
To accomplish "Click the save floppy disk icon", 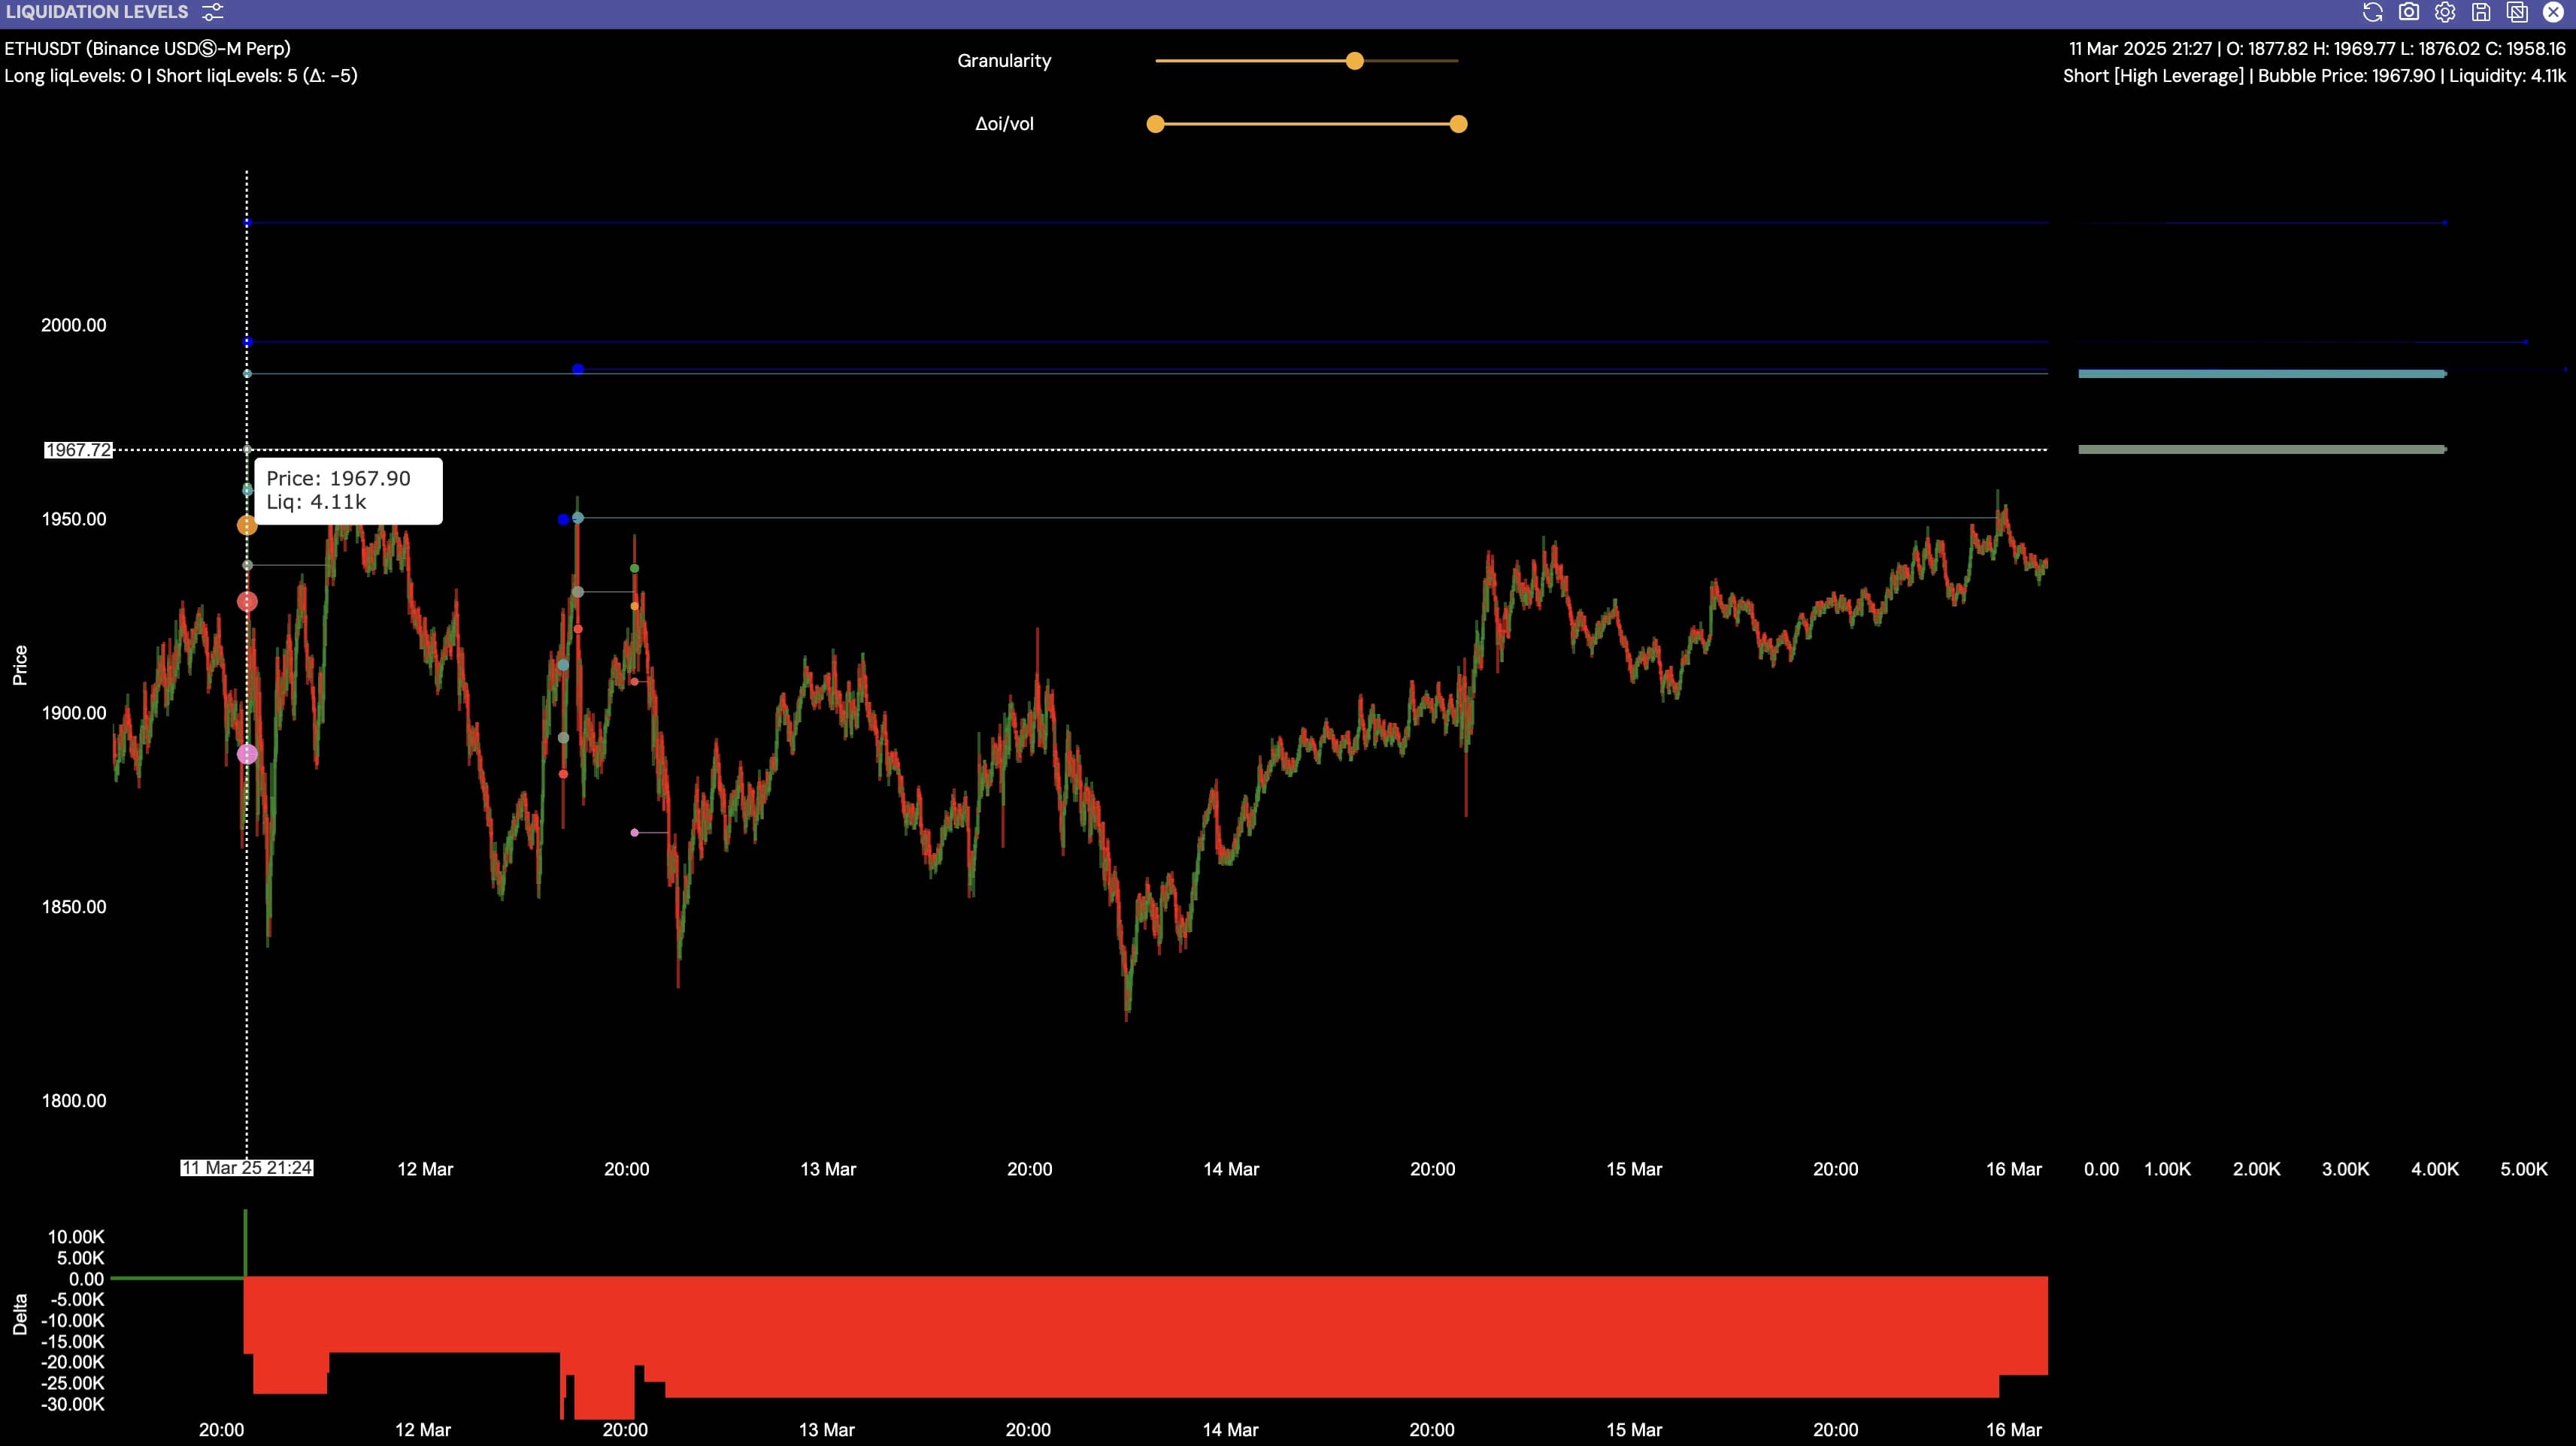I will click(2481, 12).
